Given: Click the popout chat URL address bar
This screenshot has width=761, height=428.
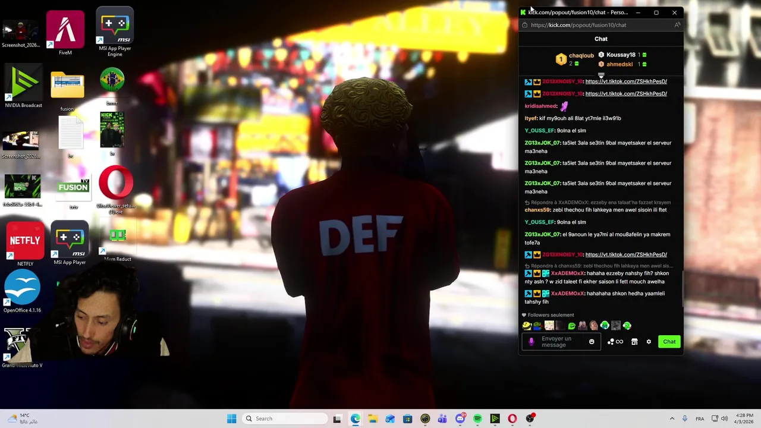Looking at the screenshot, I should pyautogui.click(x=600, y=25).
